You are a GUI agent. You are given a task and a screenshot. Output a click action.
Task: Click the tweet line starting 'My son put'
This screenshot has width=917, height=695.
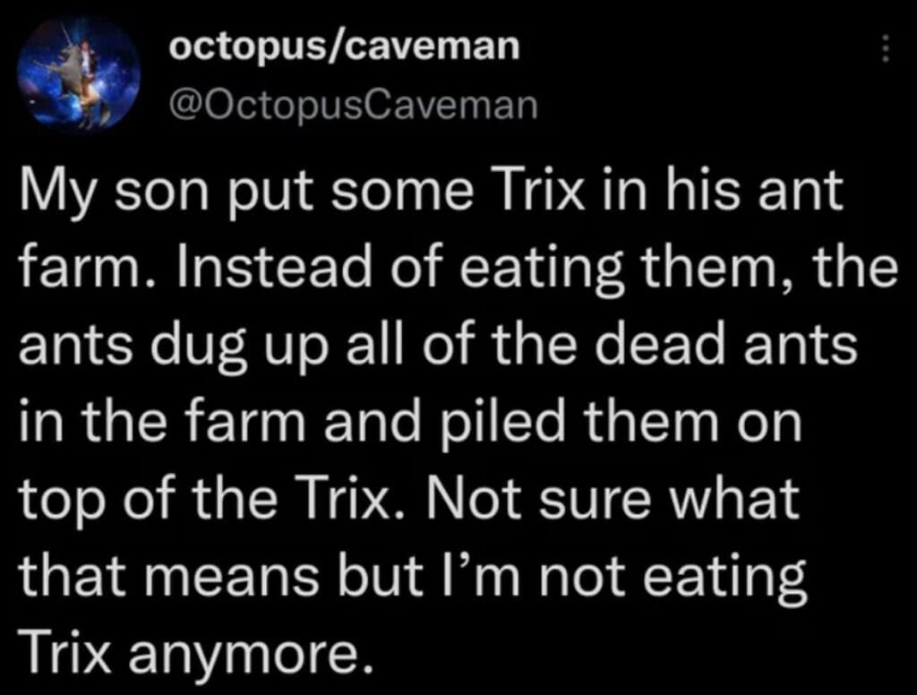pyautogui.click(x=431, y=194)
